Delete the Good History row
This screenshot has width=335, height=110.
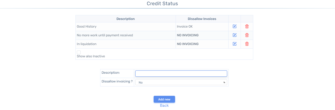click(247, 26)
